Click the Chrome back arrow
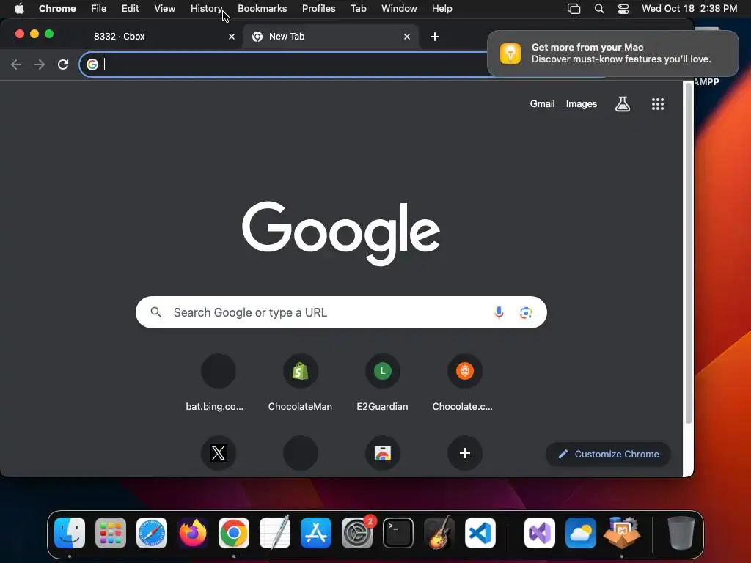 [16, 65]
